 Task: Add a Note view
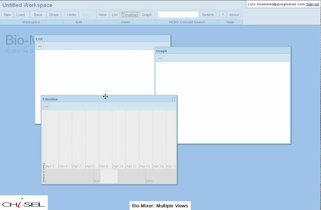[103, 15]
